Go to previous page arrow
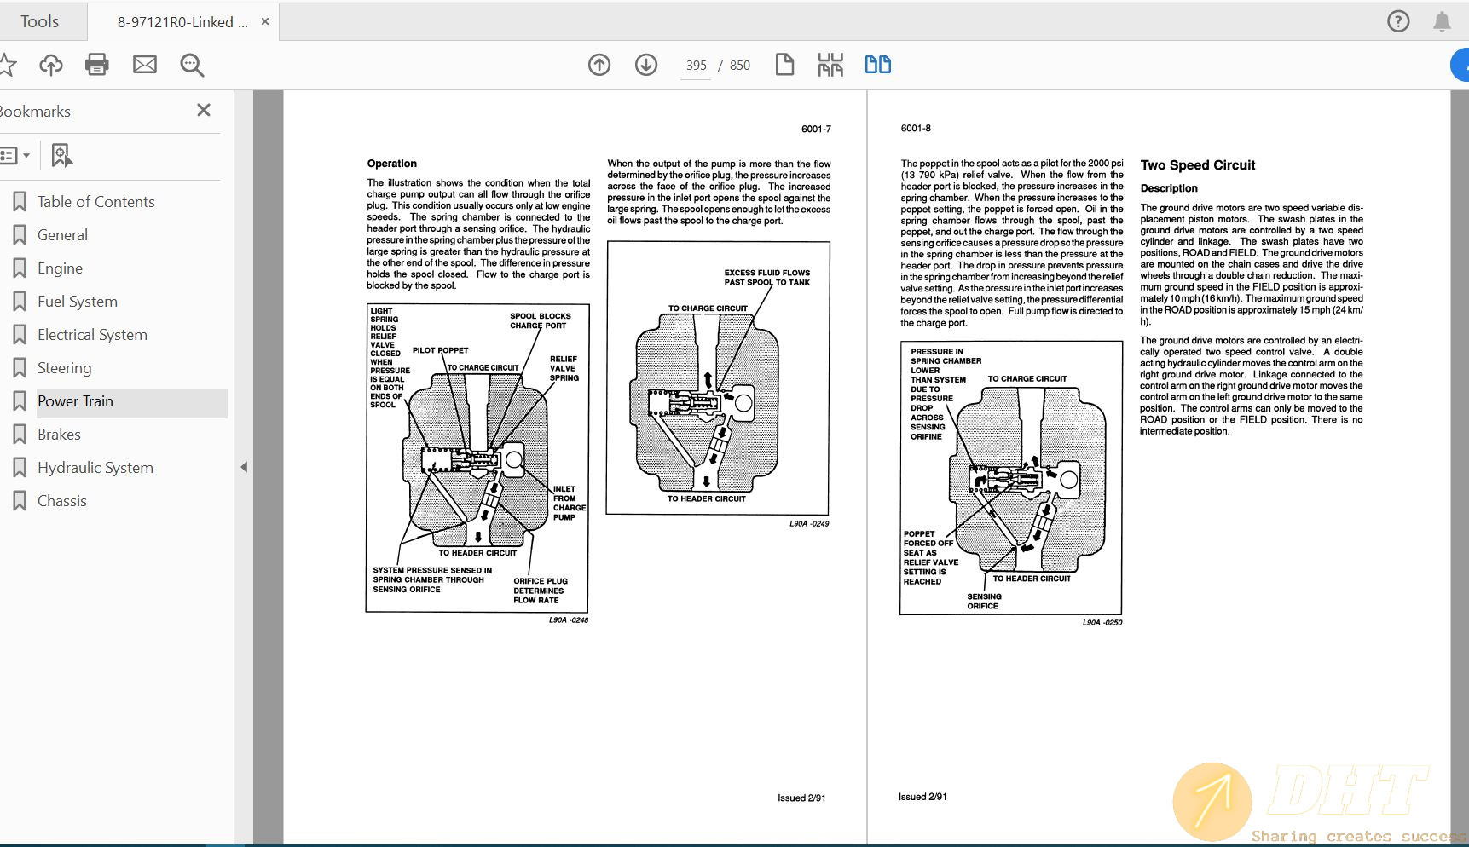 pos(599,65)
